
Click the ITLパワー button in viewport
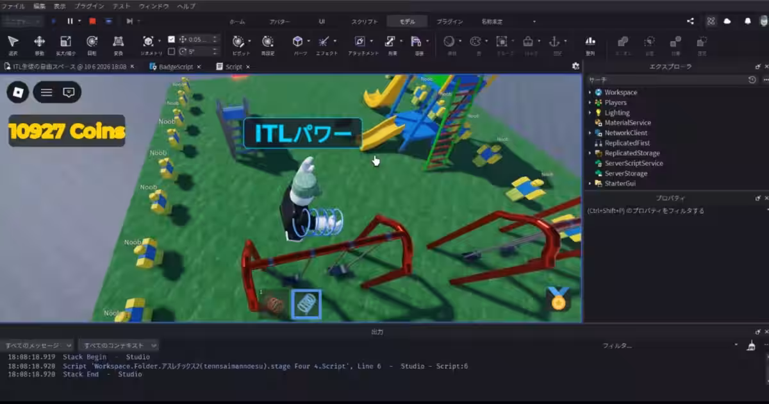tap(303, 133)
